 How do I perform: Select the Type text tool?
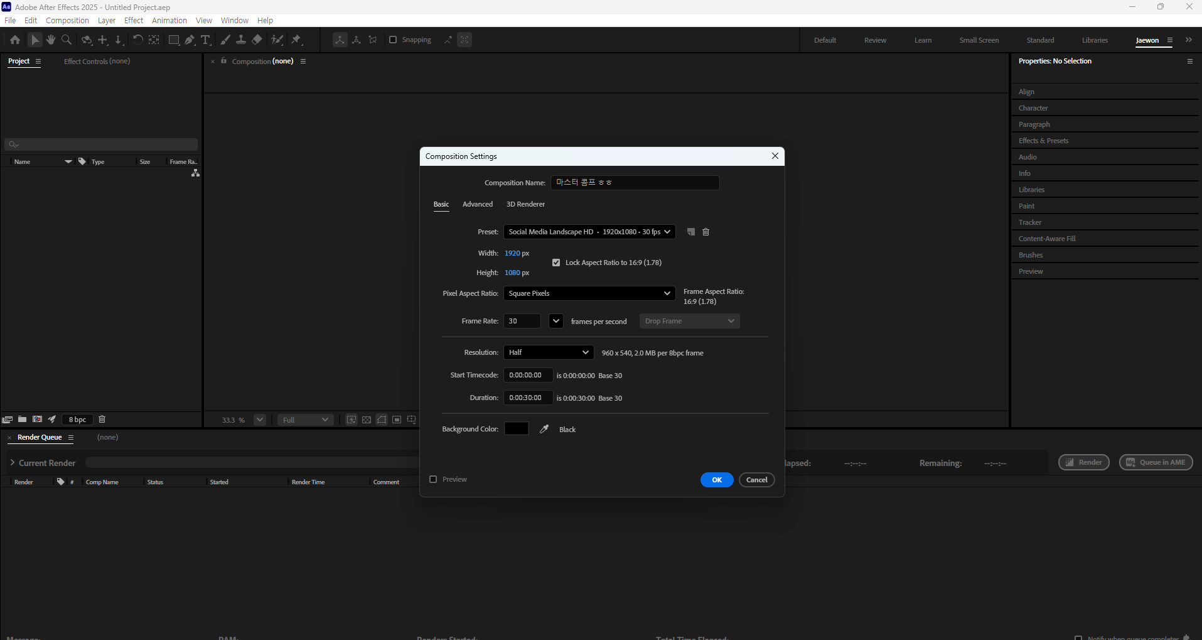click(x=205, y=40)
